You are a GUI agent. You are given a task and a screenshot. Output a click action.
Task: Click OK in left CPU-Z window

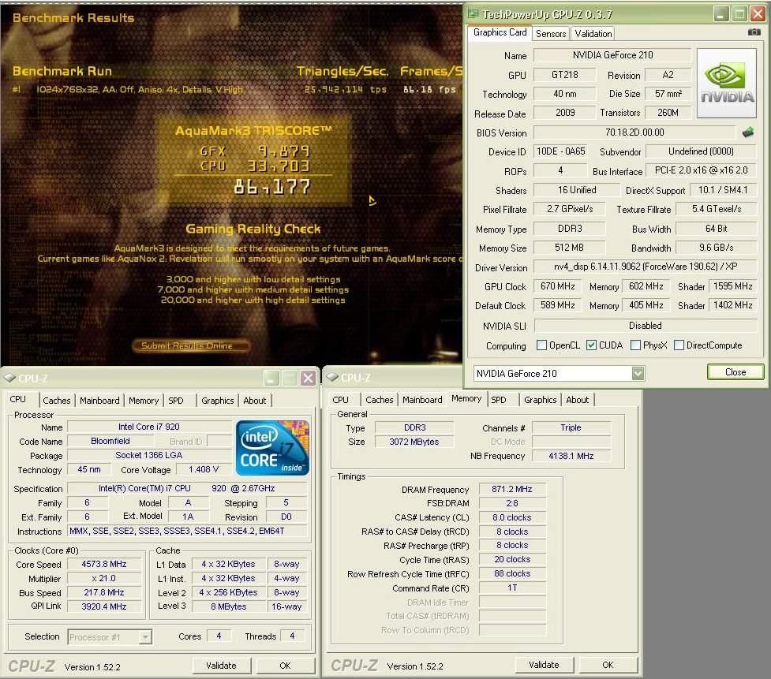click(285, 666)
